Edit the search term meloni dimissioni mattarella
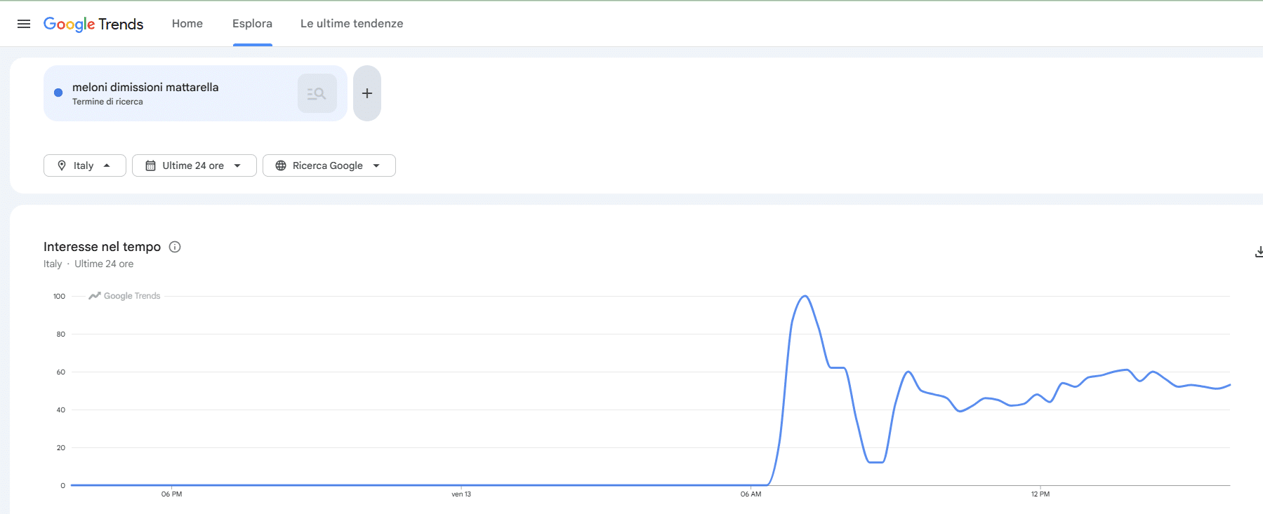This screenshot has width=1263, height=514. coord(145,88)
